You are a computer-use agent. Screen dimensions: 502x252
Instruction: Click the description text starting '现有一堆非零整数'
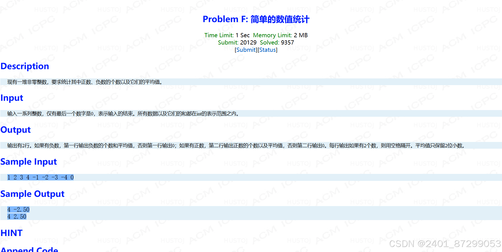pyautogui.click(x=85, y=82)
